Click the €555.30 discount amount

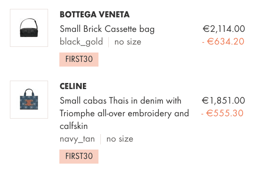click(222, 113)
